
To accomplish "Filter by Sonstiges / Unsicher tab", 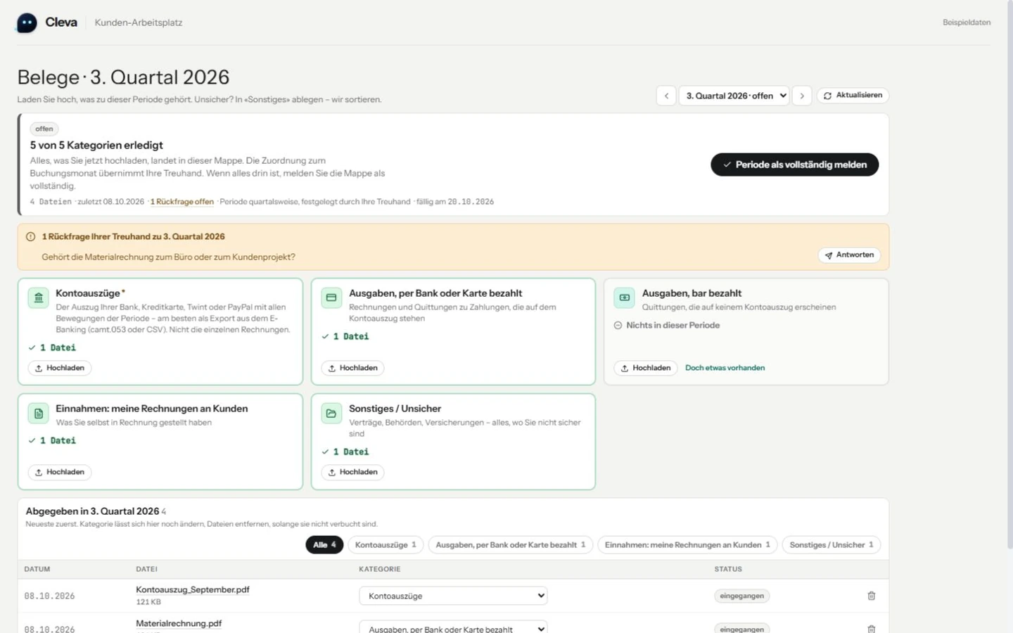I will pos(832,545).
